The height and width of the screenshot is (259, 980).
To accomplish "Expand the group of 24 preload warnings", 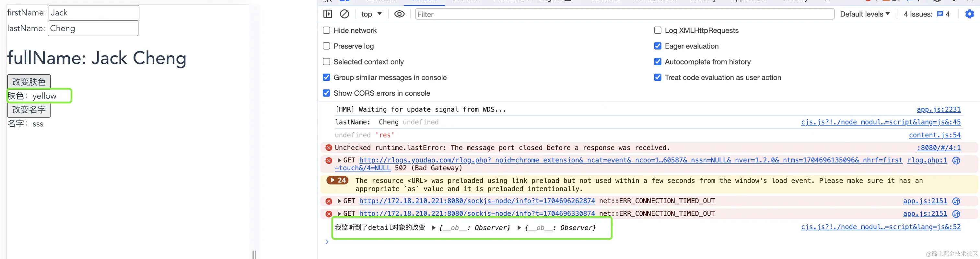I will [337, 180].
